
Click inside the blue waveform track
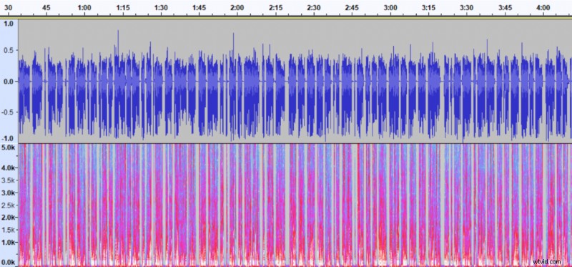pos(295,81)
